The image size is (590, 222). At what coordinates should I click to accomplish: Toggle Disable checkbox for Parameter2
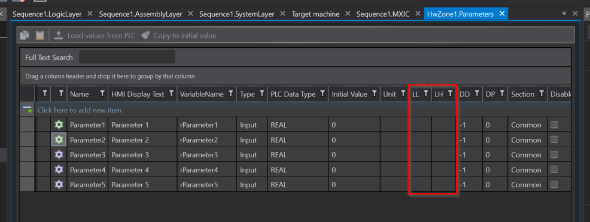tap(554, 139)
